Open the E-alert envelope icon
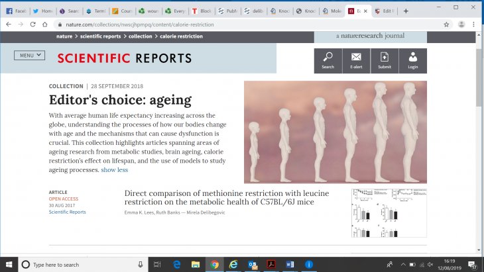484x272 pixels. 356,60
